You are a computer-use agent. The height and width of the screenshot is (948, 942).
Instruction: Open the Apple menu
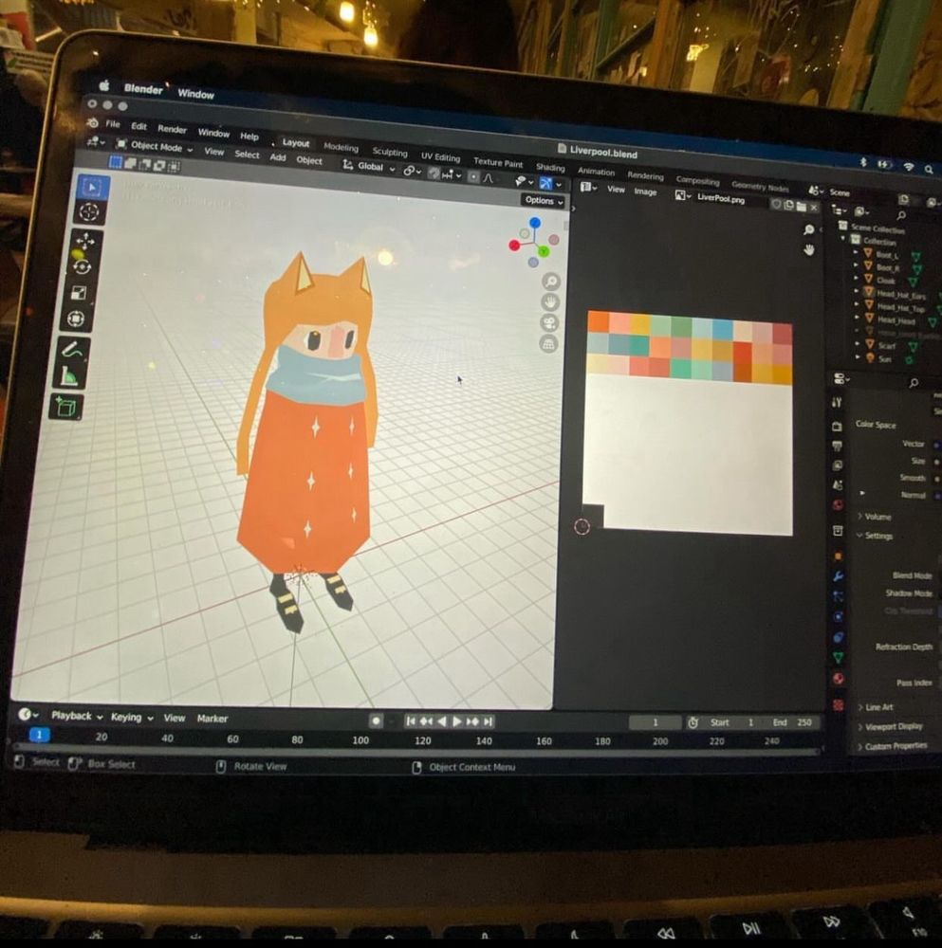coord(104,86)
